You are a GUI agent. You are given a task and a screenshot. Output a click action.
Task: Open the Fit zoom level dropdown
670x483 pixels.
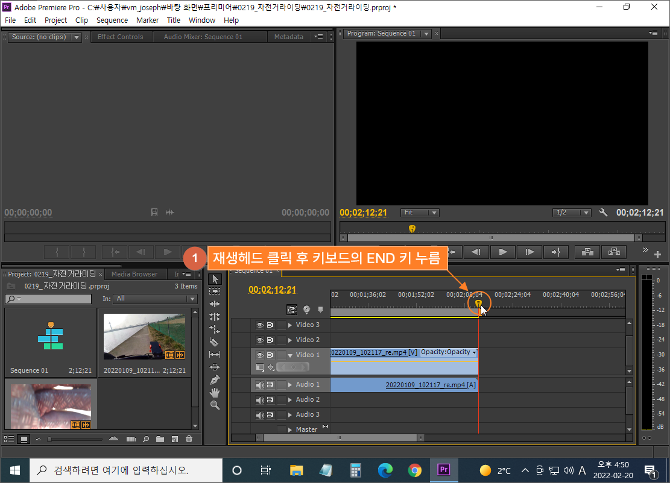point(420,213)
